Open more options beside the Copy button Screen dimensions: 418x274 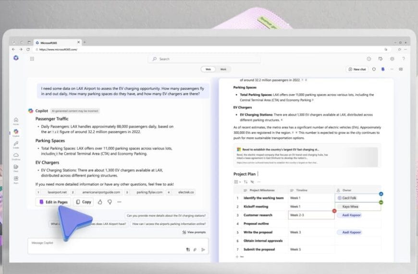[x=119, y=202]
